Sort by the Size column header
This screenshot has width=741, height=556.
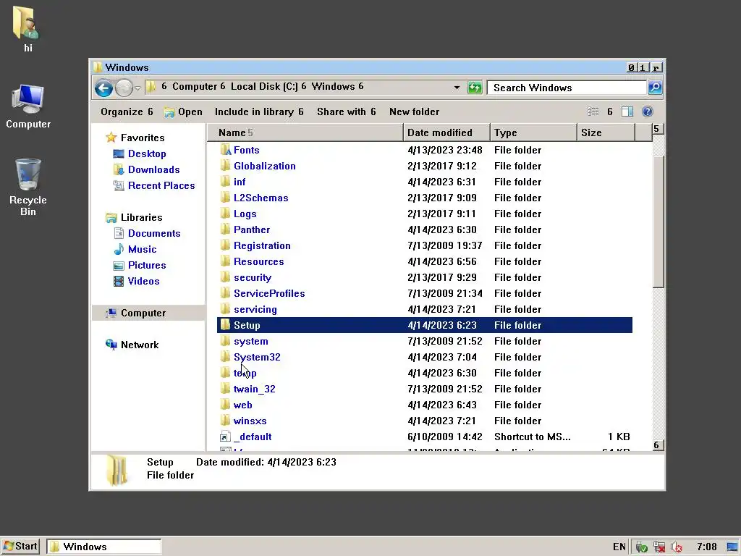pyautogui.click(x=606, y=132)
